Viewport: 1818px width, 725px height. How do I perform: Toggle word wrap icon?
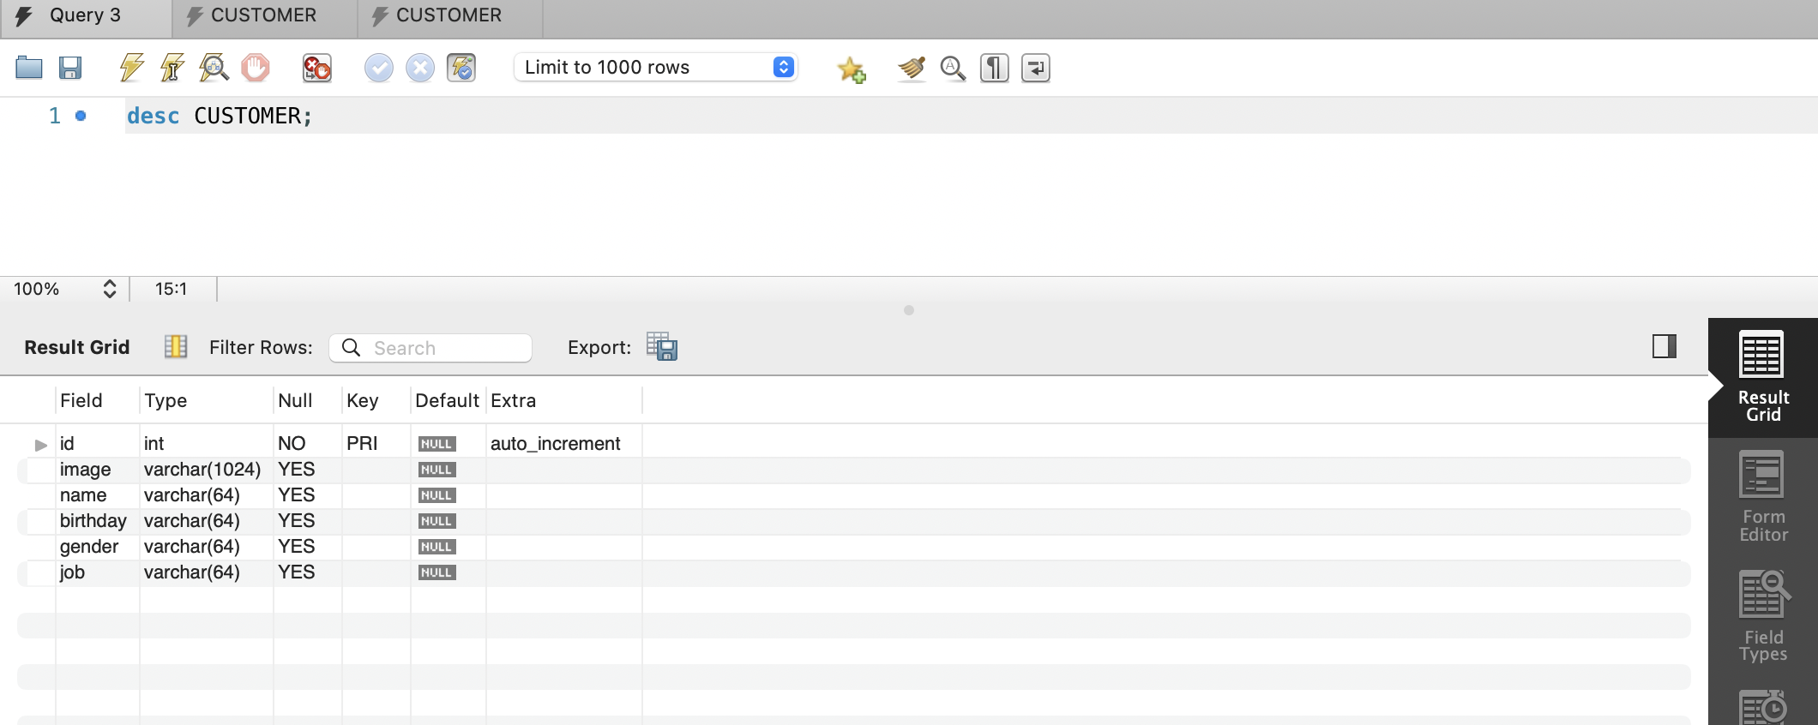tap(1036, 68)
